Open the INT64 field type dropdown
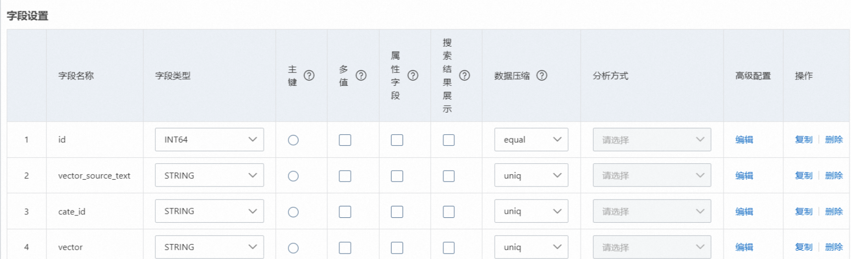 click(x=209, y=140)
